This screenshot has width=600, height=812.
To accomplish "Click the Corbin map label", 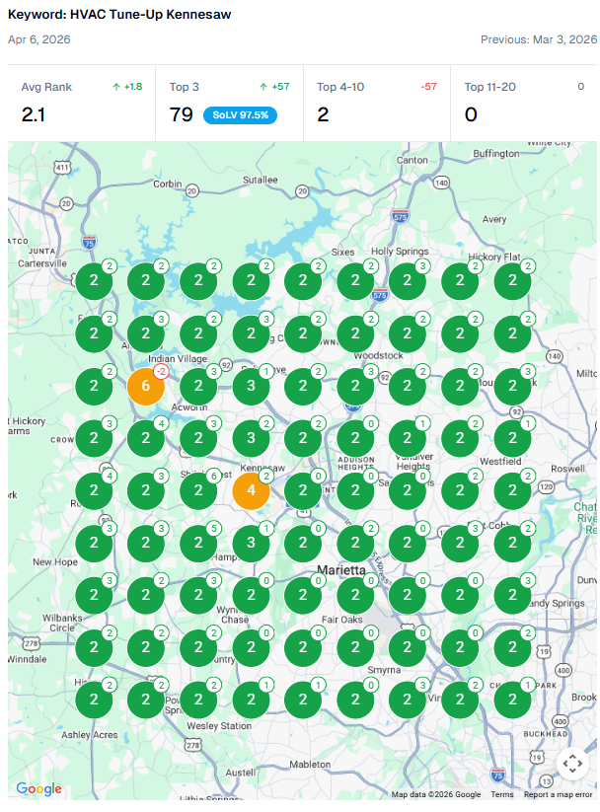I will coord(168,184).
